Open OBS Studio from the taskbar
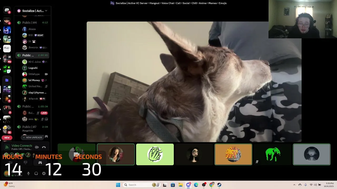Viewport: 337px width, 189px height. click(x=204, y=185)
